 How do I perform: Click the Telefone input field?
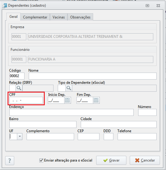137,136
